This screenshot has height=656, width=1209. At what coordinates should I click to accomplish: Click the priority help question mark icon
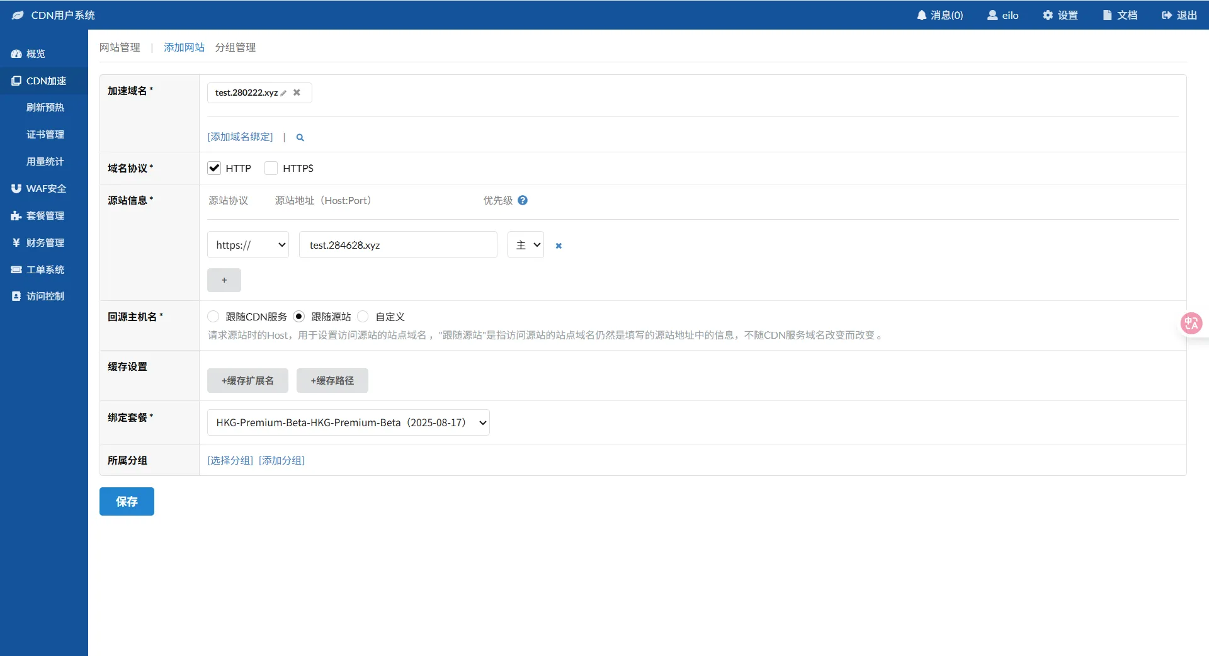coord(523,200)
